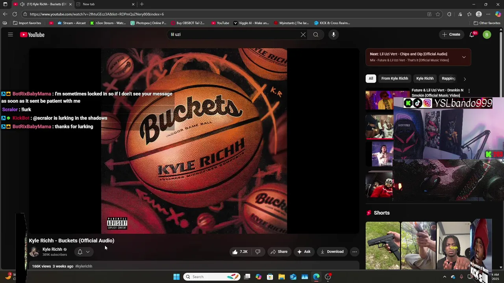Open the tab actions menu
Viewport: 504px width, 283px height.
click(5, 4)
